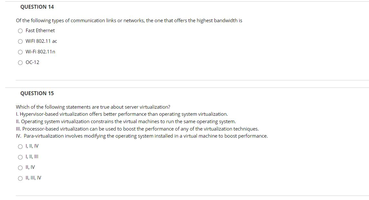Screen dimensions: 369x200
Task: Select OC-12 for Question 14
Action: (20, 62)
